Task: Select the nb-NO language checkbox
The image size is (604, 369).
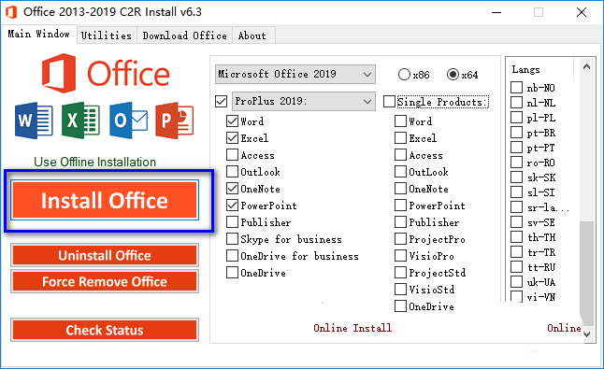Action: pyautogui.click(x=516, y=87)
